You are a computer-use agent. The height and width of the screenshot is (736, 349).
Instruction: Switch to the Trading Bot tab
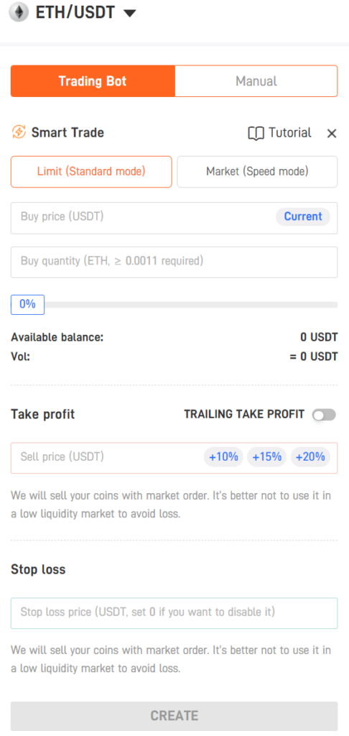click(93, 81)
